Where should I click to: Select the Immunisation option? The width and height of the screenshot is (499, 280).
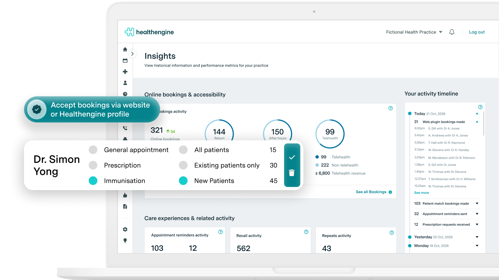93,181
